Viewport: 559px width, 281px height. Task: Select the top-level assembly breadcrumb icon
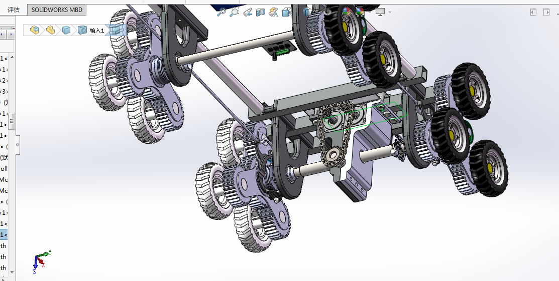[x=35, y=30]
